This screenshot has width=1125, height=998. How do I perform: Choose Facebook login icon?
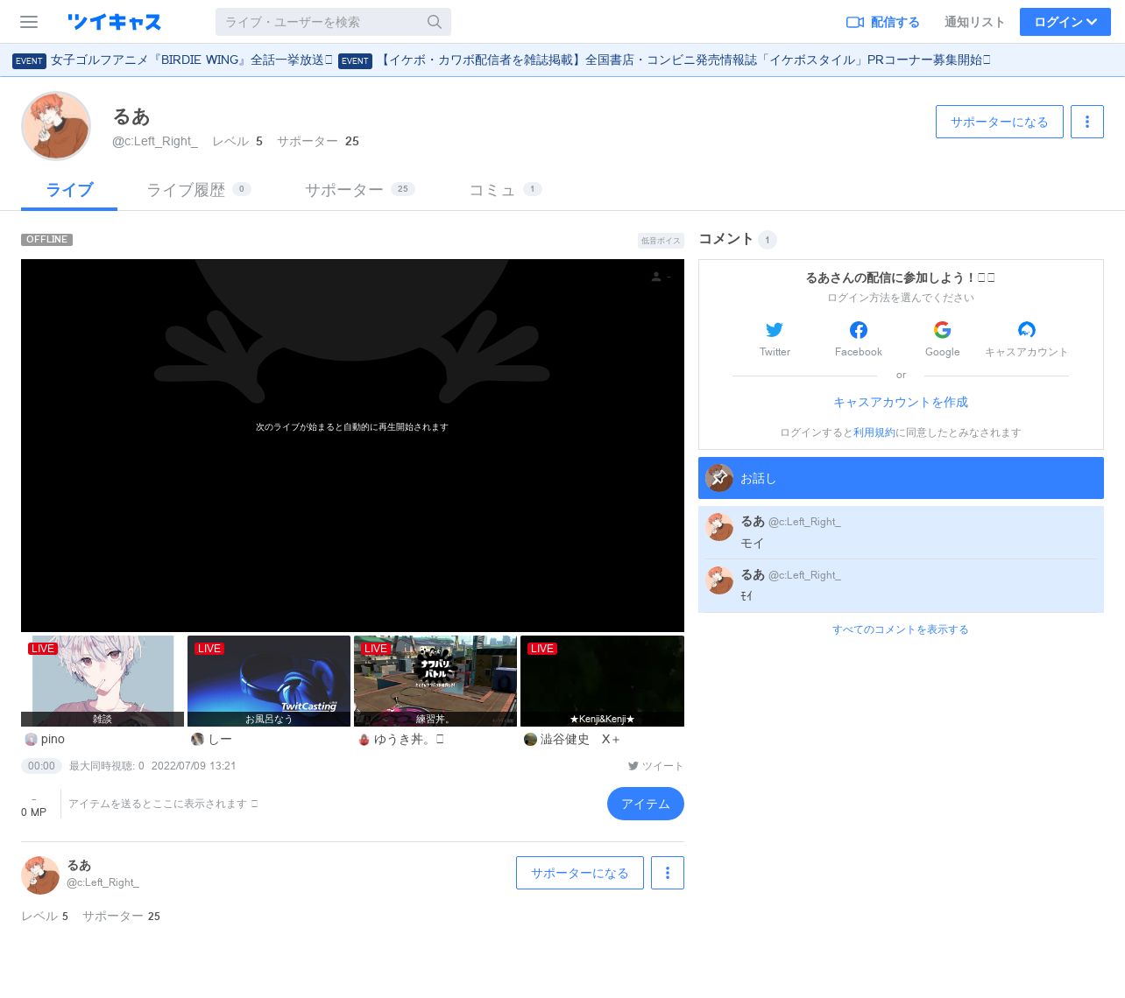(x=859, y=330)
